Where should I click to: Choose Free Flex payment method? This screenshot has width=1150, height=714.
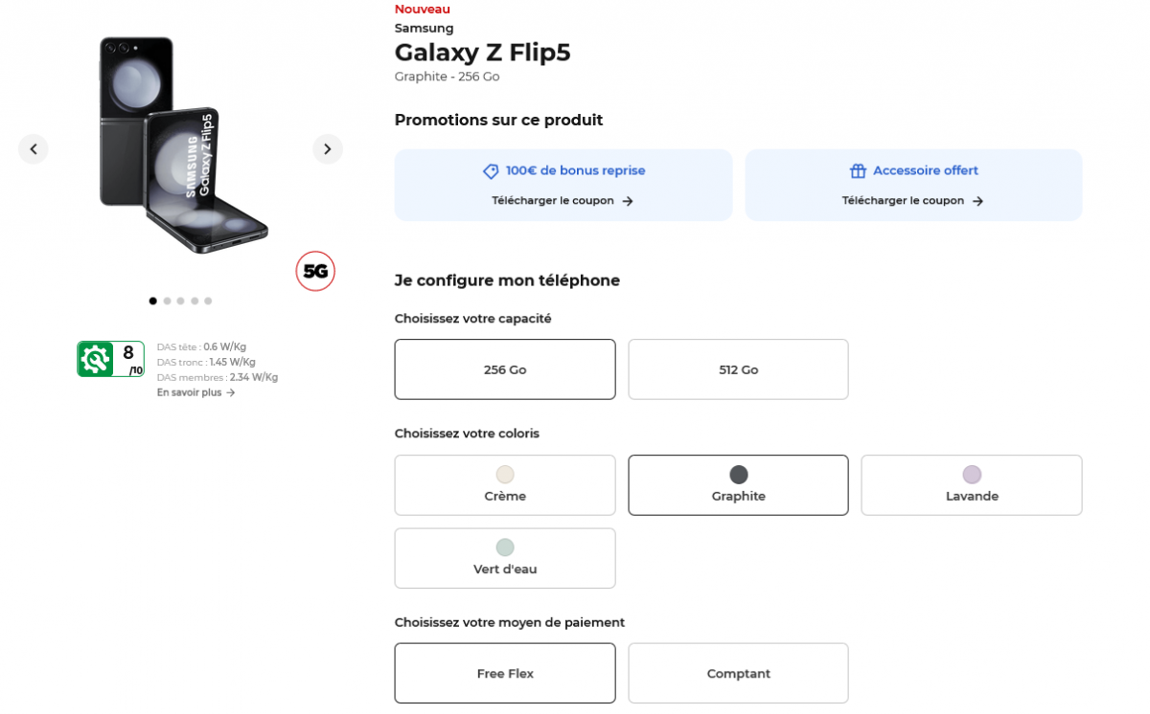[505, 674]
